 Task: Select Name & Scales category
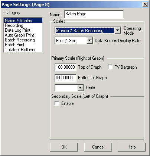tap(23, 21)
